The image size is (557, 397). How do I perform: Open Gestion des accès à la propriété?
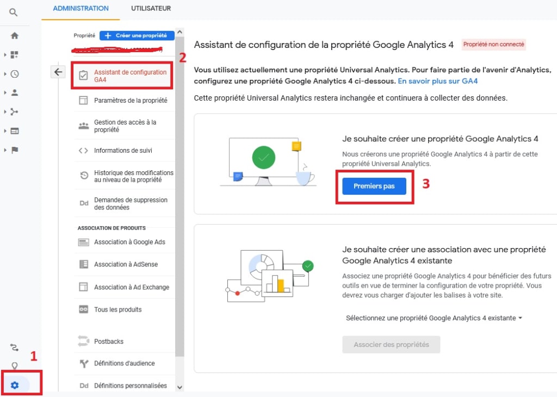click(125, 126)
